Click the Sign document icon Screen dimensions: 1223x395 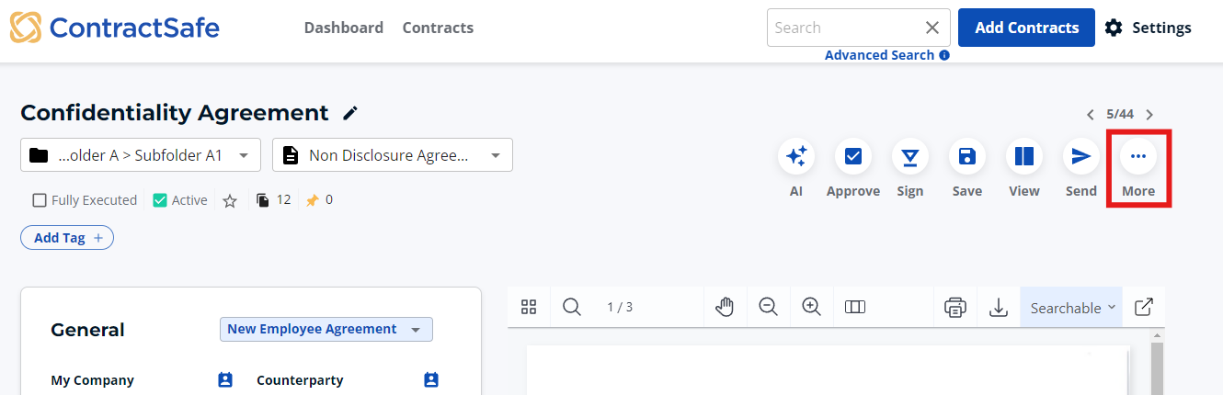pyautogui.click(x=910, y=156)
